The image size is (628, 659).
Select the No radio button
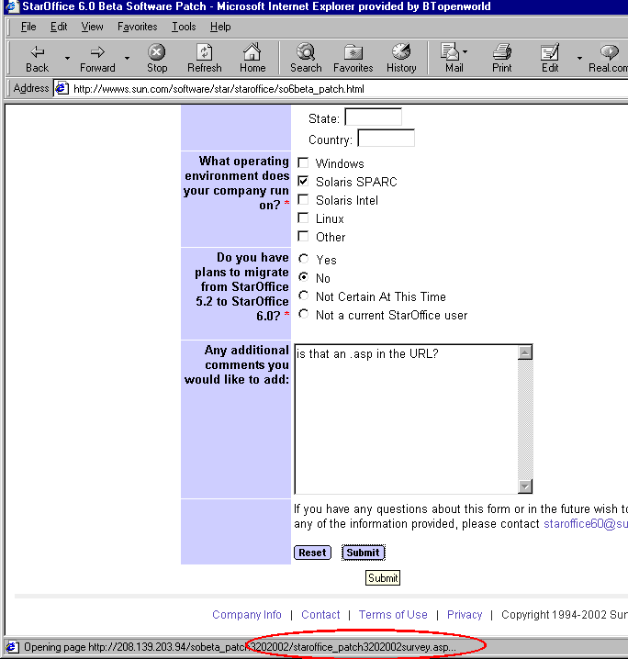[x=304, y=277]
